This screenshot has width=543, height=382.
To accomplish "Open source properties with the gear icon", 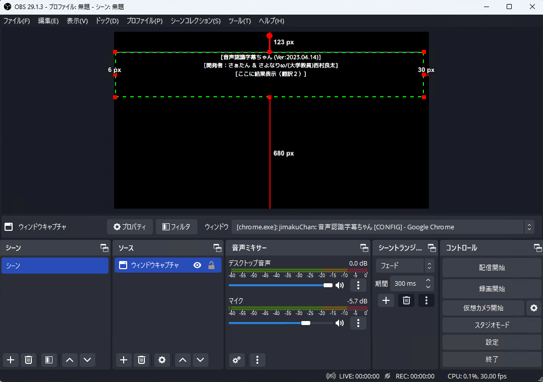I will pos(161,360).
